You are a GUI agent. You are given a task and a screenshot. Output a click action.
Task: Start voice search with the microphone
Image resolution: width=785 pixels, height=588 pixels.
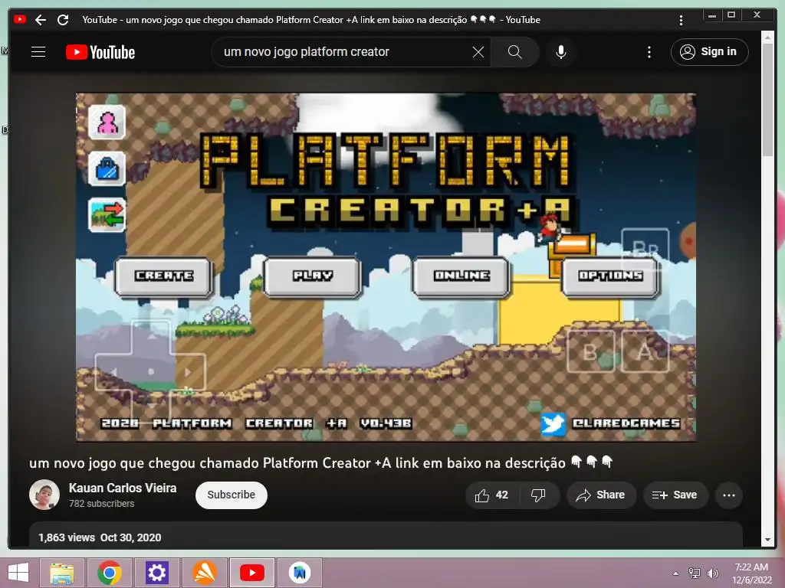tap(561, 52)
